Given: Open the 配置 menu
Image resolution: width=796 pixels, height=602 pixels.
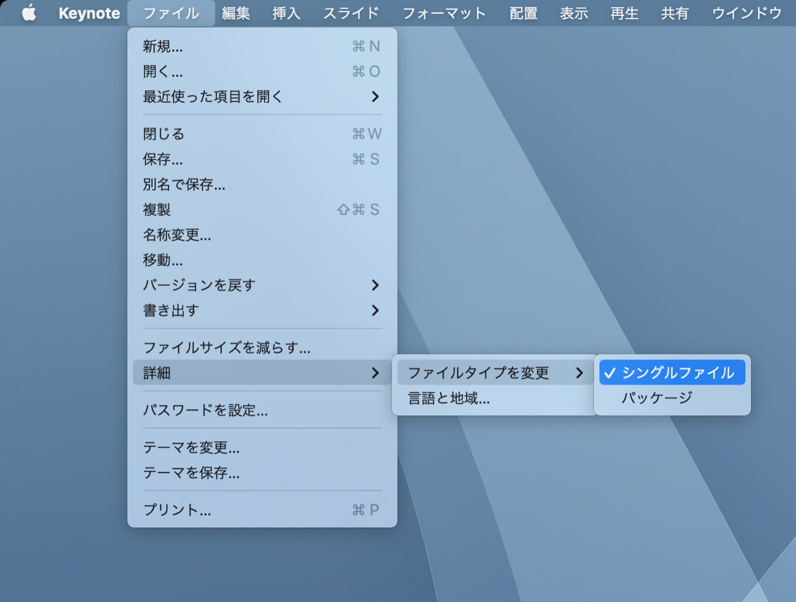Looking at the screenshot, I should [x=524, y=13].
